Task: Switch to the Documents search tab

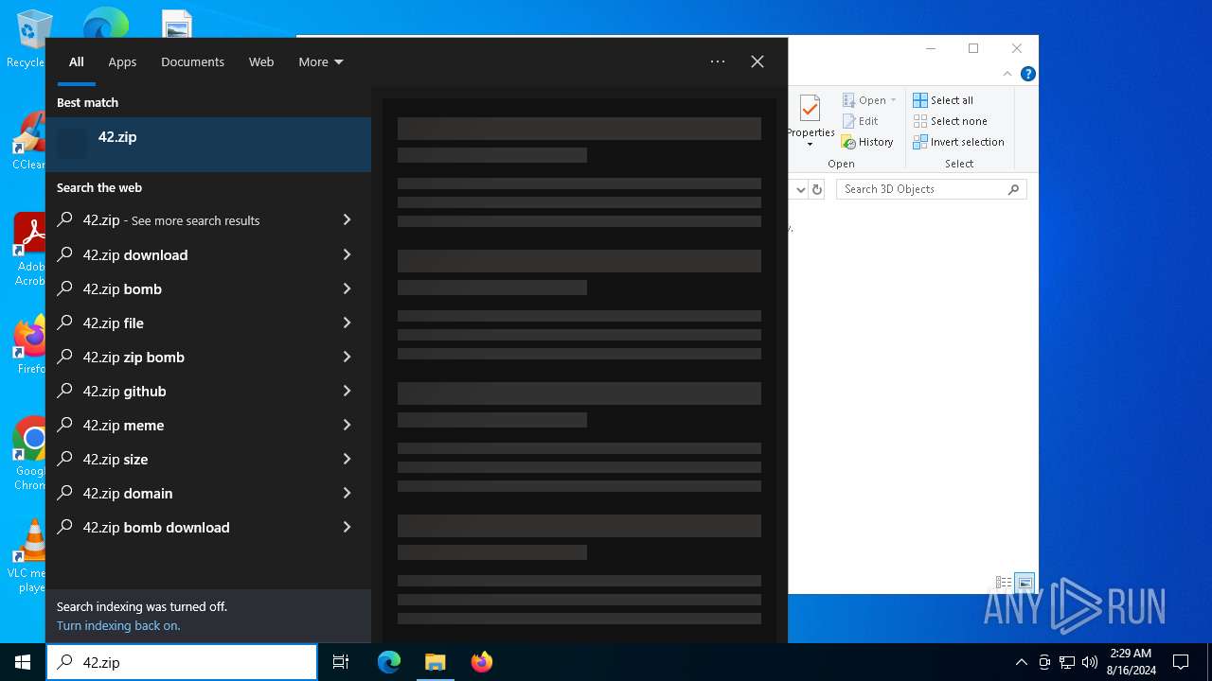Action: (x=192, y=61)
